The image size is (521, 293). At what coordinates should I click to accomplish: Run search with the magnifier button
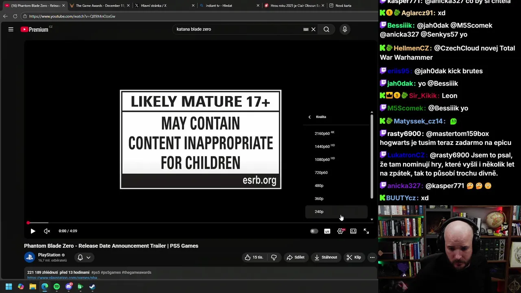[x=326, y=29]
